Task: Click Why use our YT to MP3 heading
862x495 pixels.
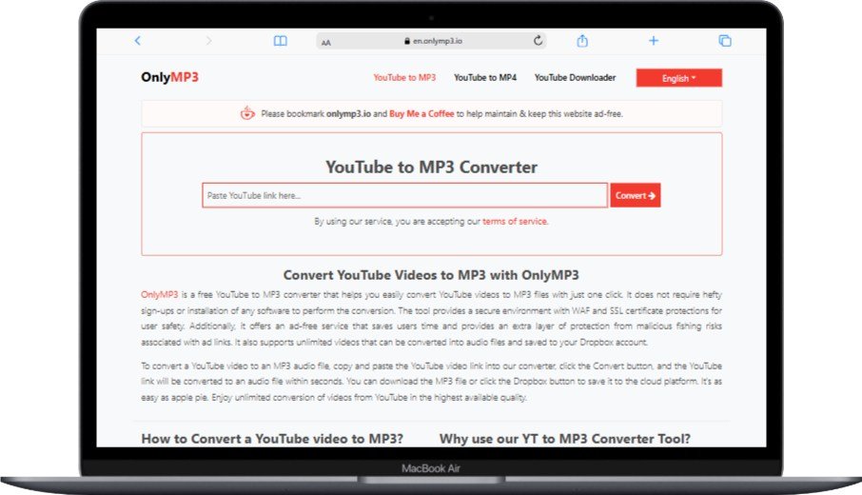Action: [x=564, y=438]
